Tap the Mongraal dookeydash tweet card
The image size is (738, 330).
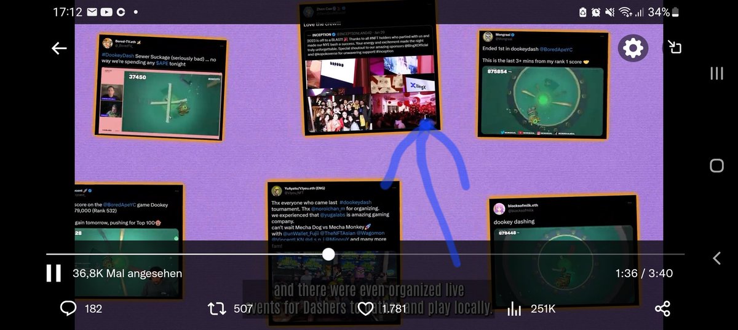543,84
